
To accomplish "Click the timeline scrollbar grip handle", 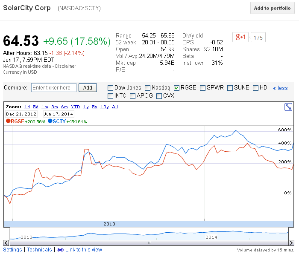I will (x=149, y=243).
